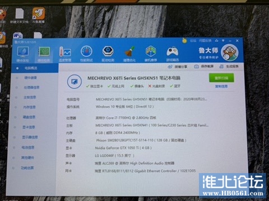Open 驱动检测 gear box icon
This screenshot has width=269, height=201.
[x=108, y=51]
